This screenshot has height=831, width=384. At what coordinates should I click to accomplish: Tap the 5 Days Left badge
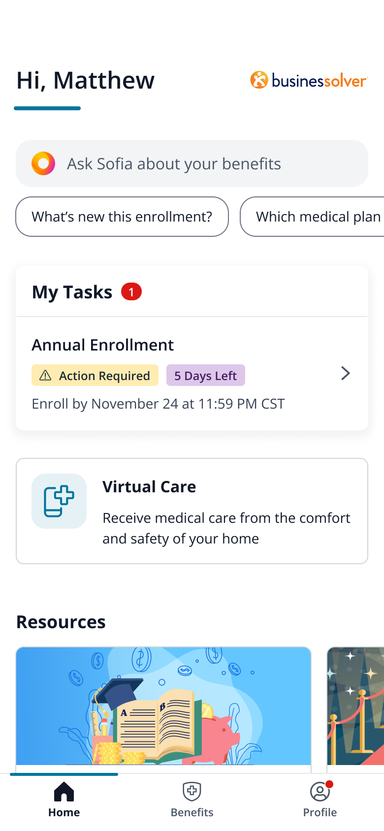[x=205, y=376]
